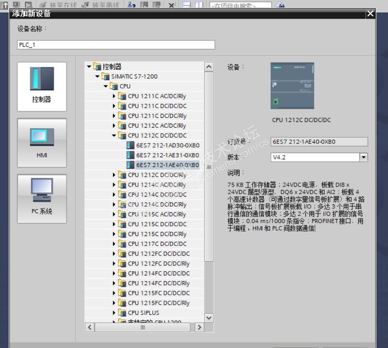
Task: Click folder icon of CPU 1214C DC/DC/DC
Action: tap(122, 195)
